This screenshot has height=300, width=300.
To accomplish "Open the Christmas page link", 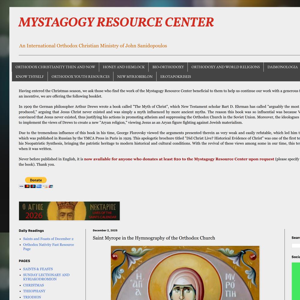I will click(33, 285).
